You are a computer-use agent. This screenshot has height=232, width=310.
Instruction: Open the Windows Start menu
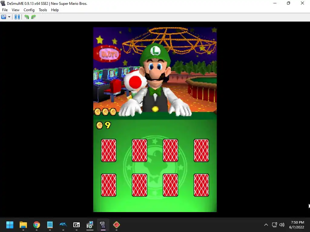pyautogui.click(x=10, y=225)
